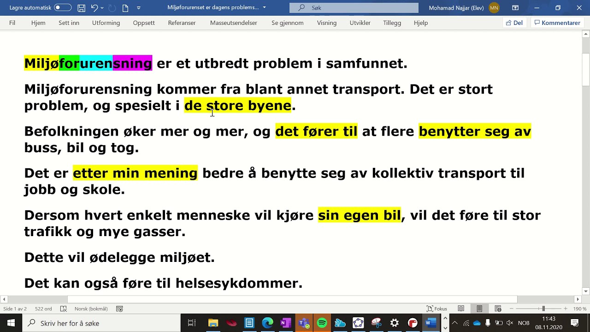Expand the document title dropdown arrow
This screenshot has height=332, width=590.
[x=264, y=8]
